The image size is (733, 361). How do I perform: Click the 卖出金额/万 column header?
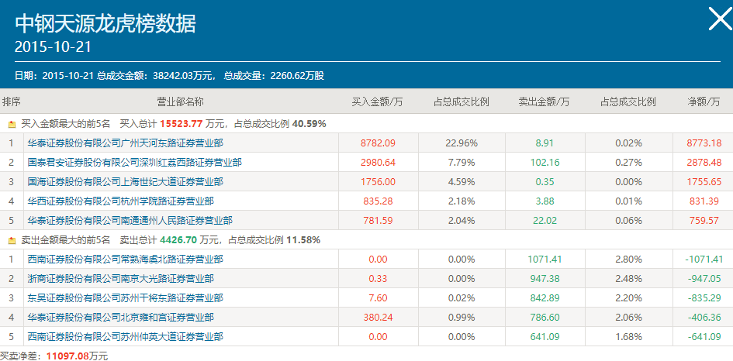point(545,102)
